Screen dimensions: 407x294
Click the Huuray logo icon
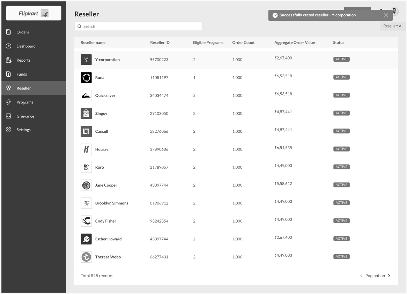(86, 149)
